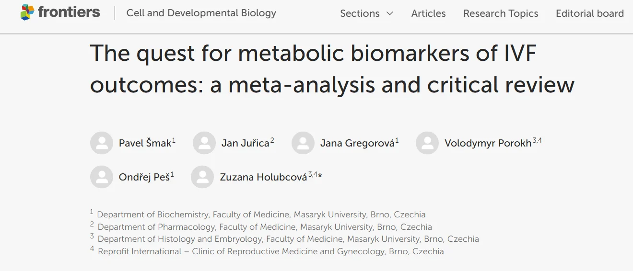Click Jan Juřica's profile avatar
The width and height of the screenshot is (633, 271).
point(204,143)
